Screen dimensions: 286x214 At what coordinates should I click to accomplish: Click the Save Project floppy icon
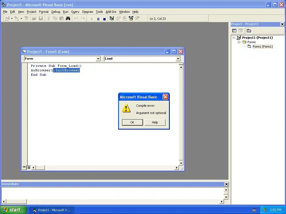(41, 19)
